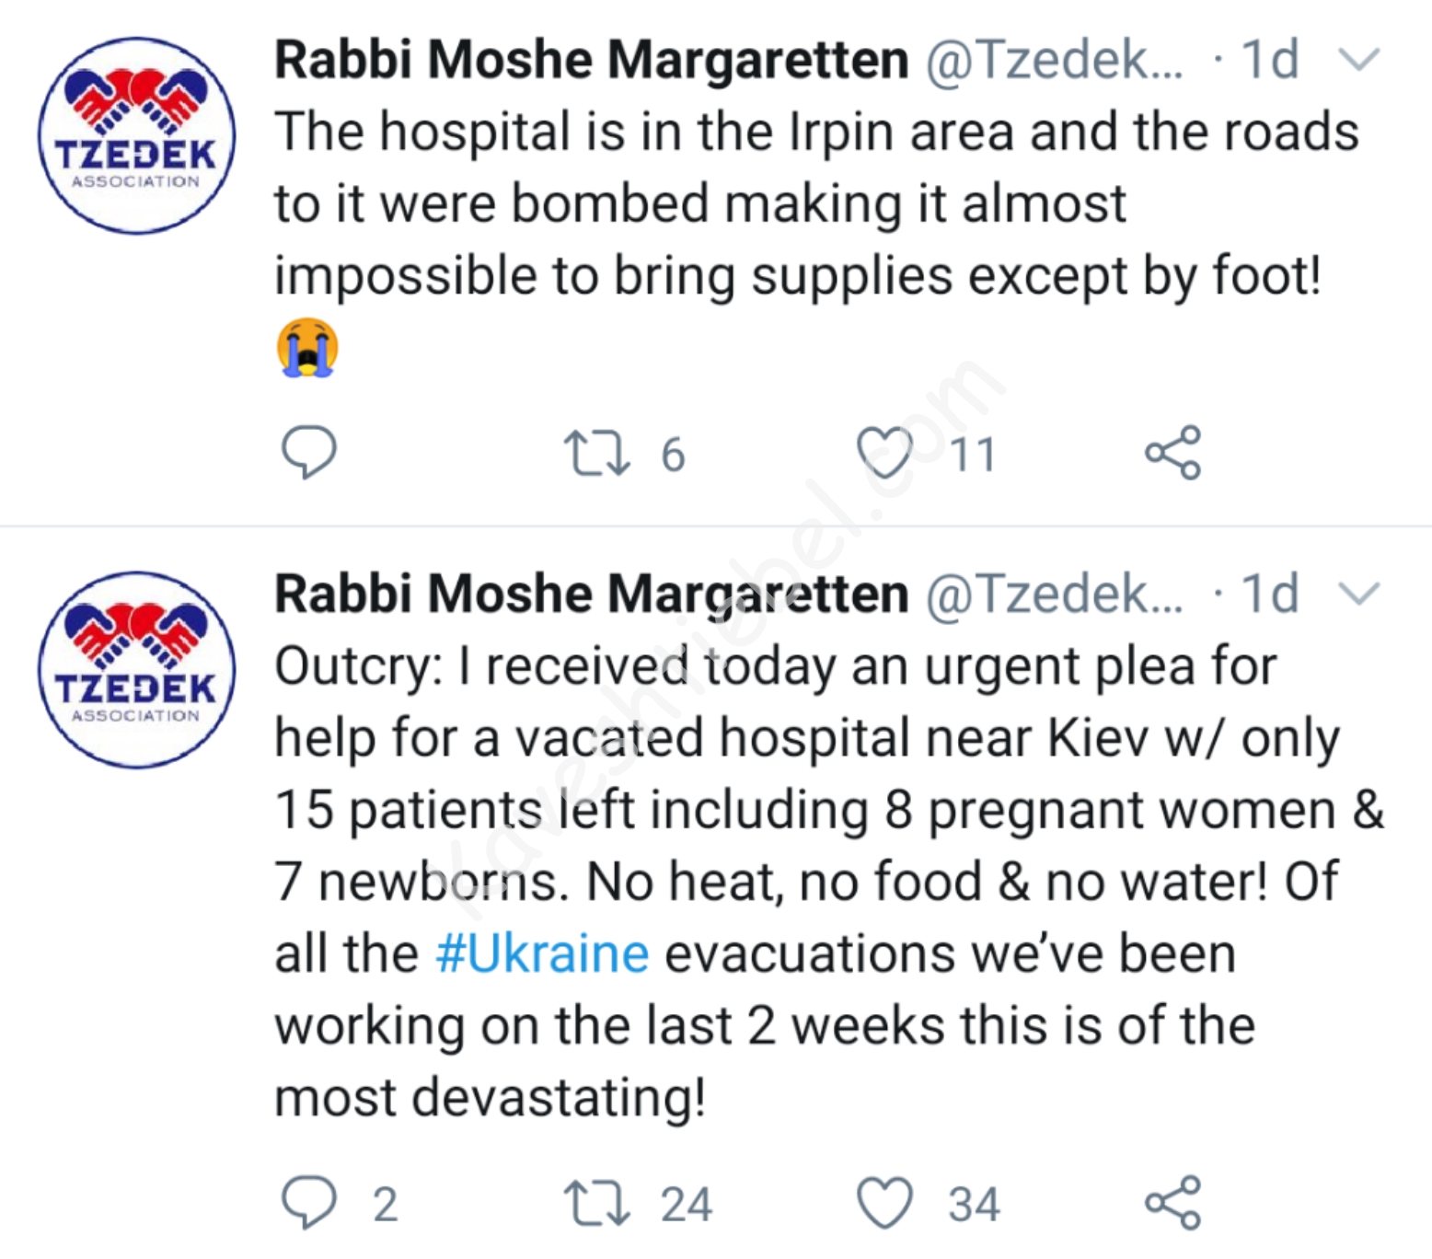1432x1259 pixels.
Task: Retweet the Irpin hospital tweet
Action: tap(597, 454)
